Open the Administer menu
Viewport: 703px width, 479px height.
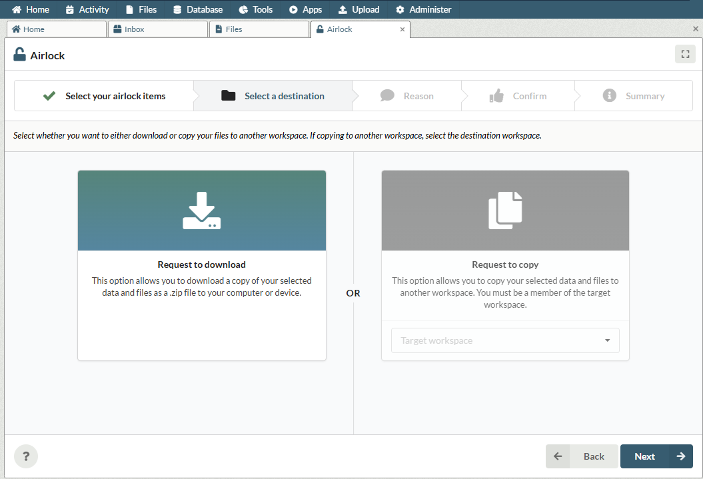(x=423, y=9)
